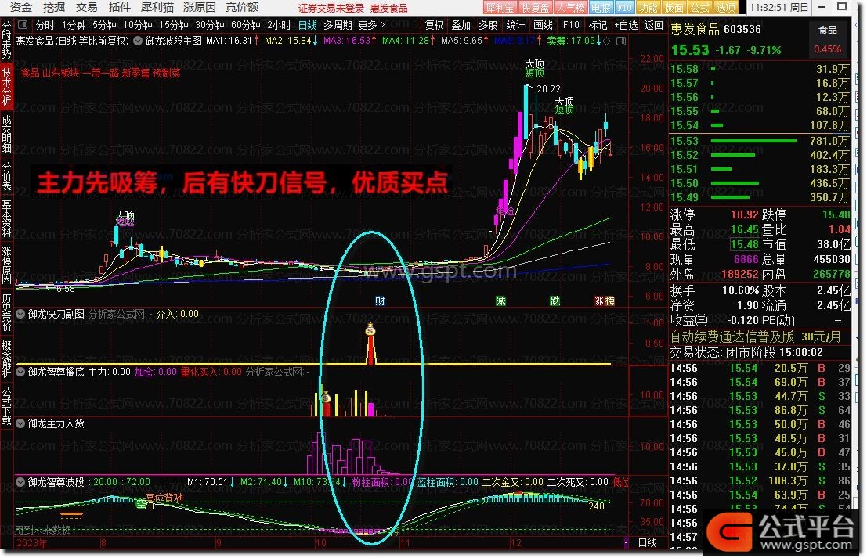867x558 pixels.
Task: Open the 竞价额 menu
Action: 242,7
